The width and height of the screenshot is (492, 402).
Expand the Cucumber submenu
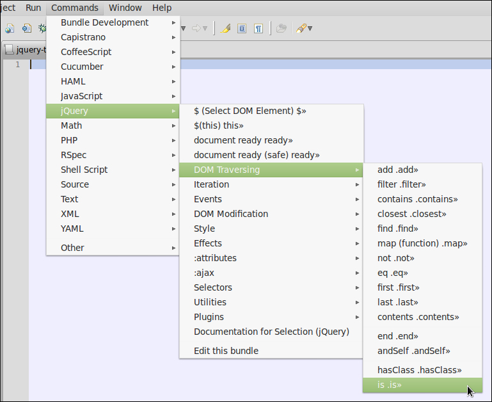coord(113,67)
